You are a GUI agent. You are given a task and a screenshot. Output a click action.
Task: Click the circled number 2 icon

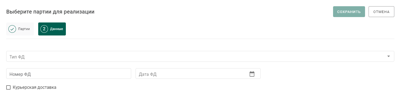(44, 29)
